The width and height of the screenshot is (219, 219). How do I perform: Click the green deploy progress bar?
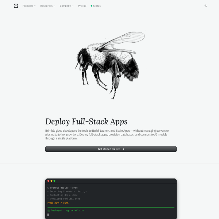coord(111,207)
